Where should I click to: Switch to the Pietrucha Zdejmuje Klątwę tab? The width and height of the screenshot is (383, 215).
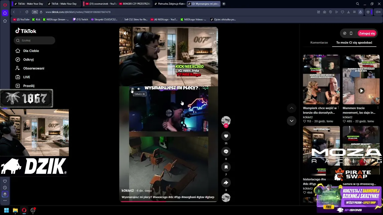tap(170, 4)
